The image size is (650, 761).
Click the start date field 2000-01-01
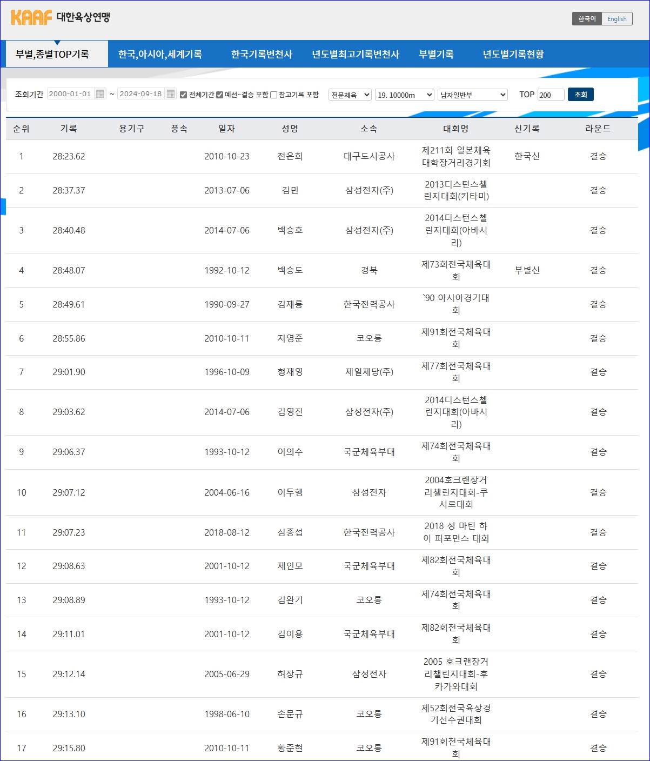point(71,94)
